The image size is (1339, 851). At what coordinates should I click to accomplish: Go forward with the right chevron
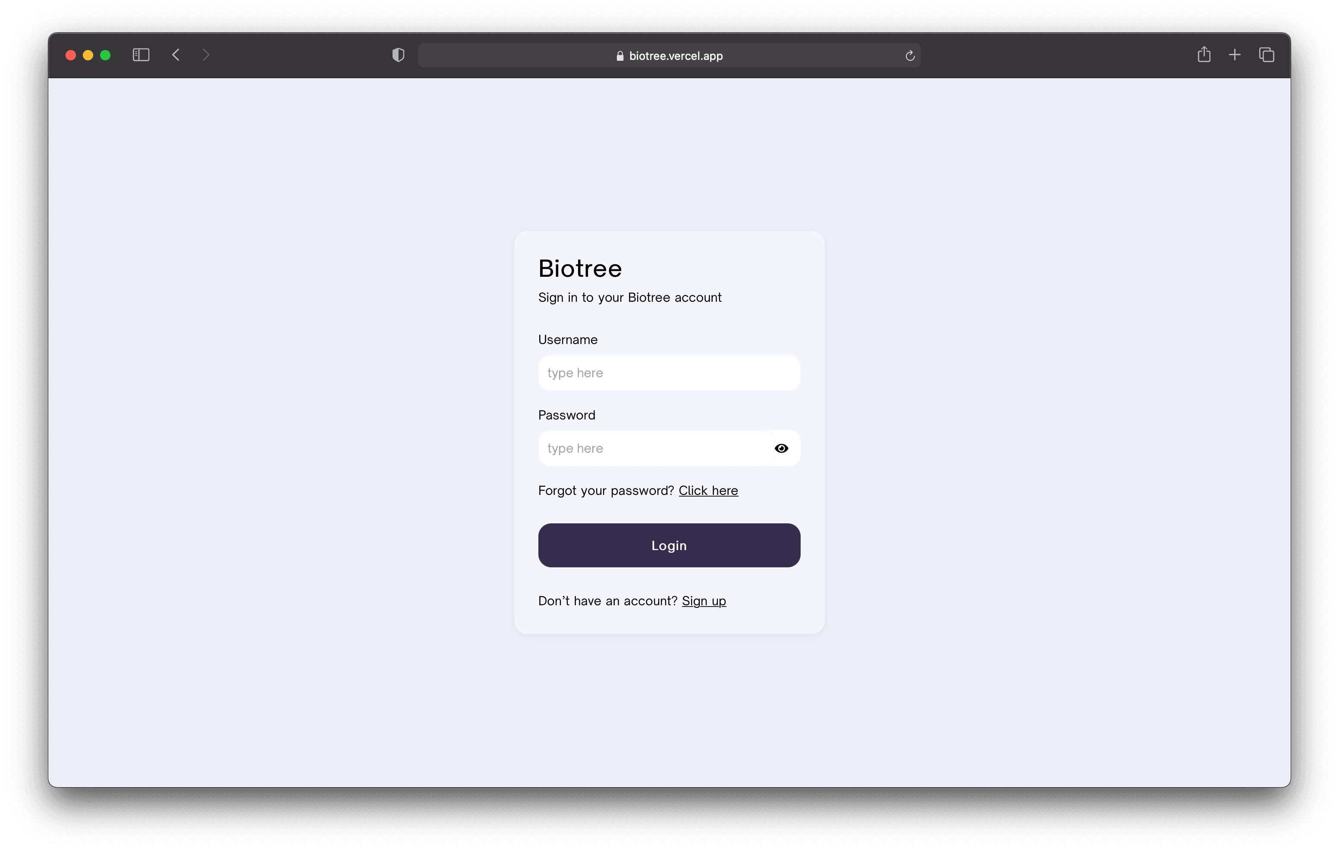[x=206, y=55]
